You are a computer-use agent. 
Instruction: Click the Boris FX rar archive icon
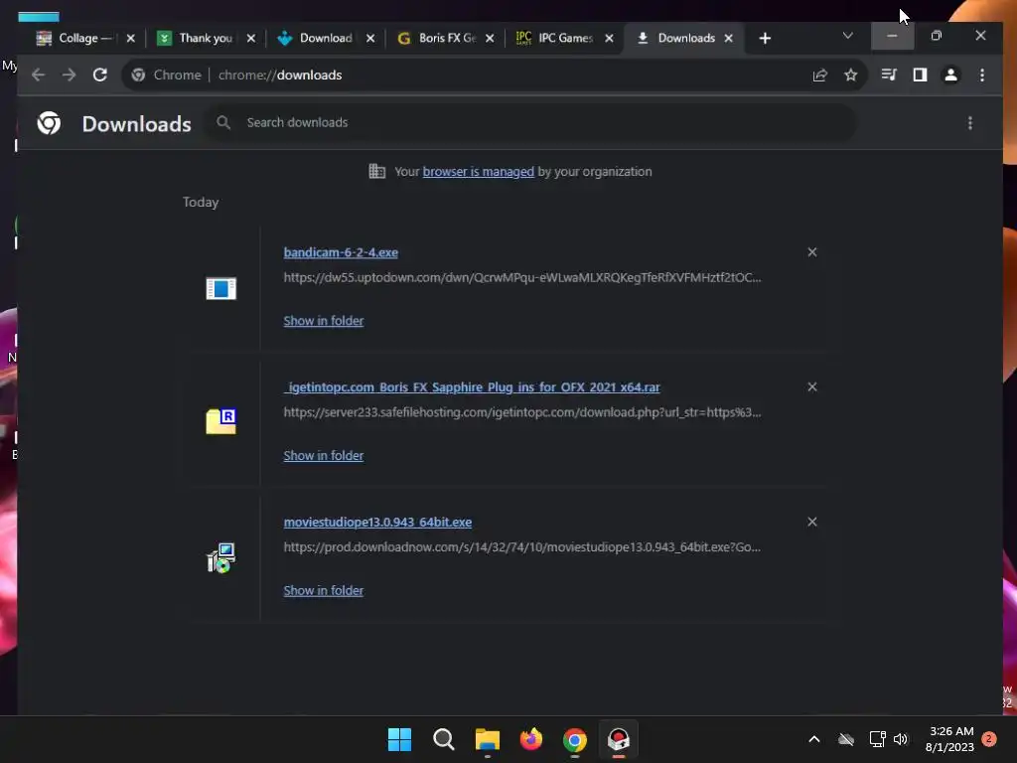coord(221,421)
